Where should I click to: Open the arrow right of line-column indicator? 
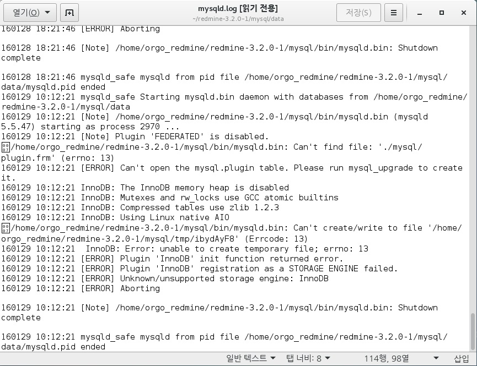click(x=436, y=358)
